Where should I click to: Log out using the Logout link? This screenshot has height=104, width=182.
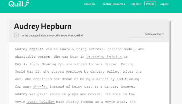tap(164, 4)
